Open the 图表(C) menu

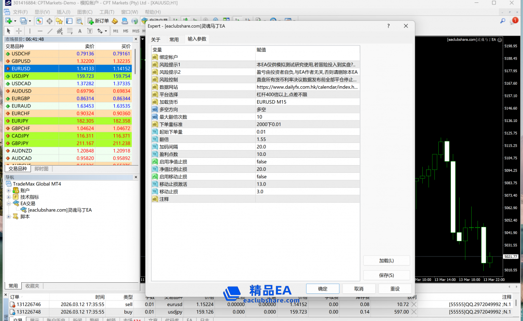coord(85,12)
